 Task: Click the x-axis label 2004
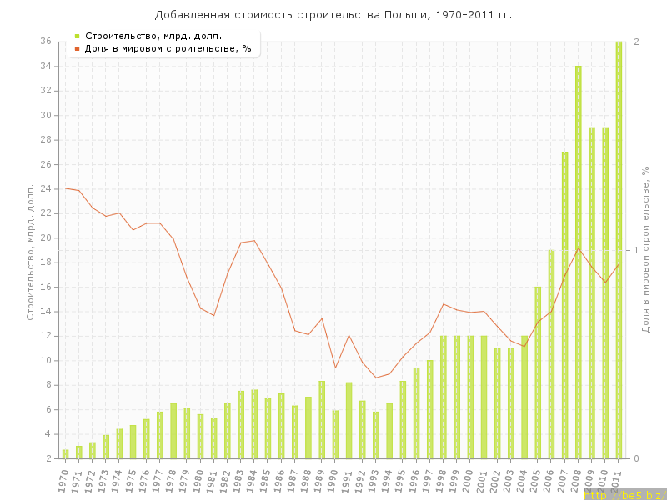click(x=523, y=479)
